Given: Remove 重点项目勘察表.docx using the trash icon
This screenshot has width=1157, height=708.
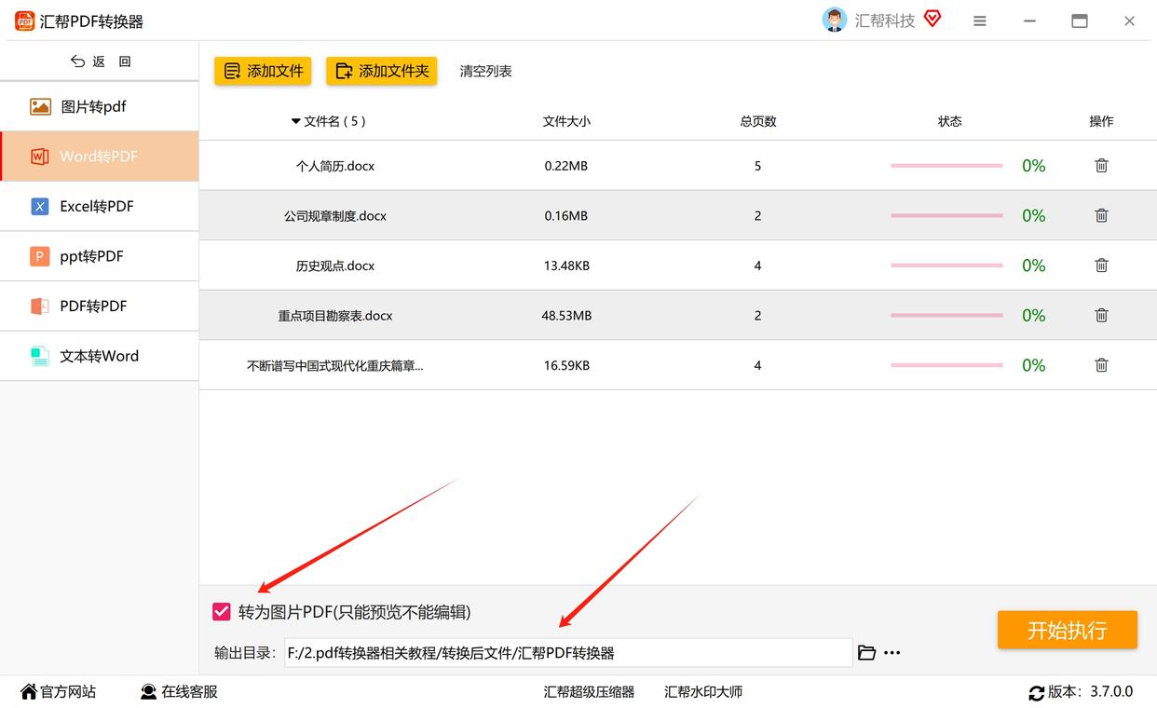Looking at the screenshot, I should pos(1100,315).
